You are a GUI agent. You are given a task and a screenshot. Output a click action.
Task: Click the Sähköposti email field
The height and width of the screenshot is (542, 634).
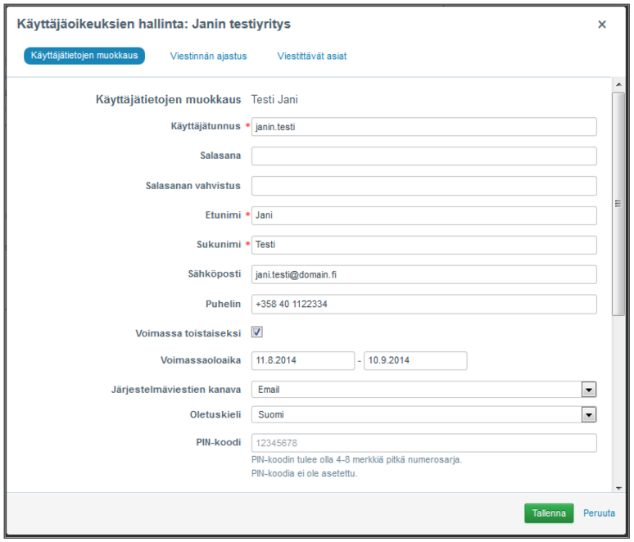tap(423, 274)
